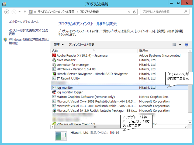Screen dimensions: 194x145
Task: Select IT Report Utility entry
Action: point(68,78)
